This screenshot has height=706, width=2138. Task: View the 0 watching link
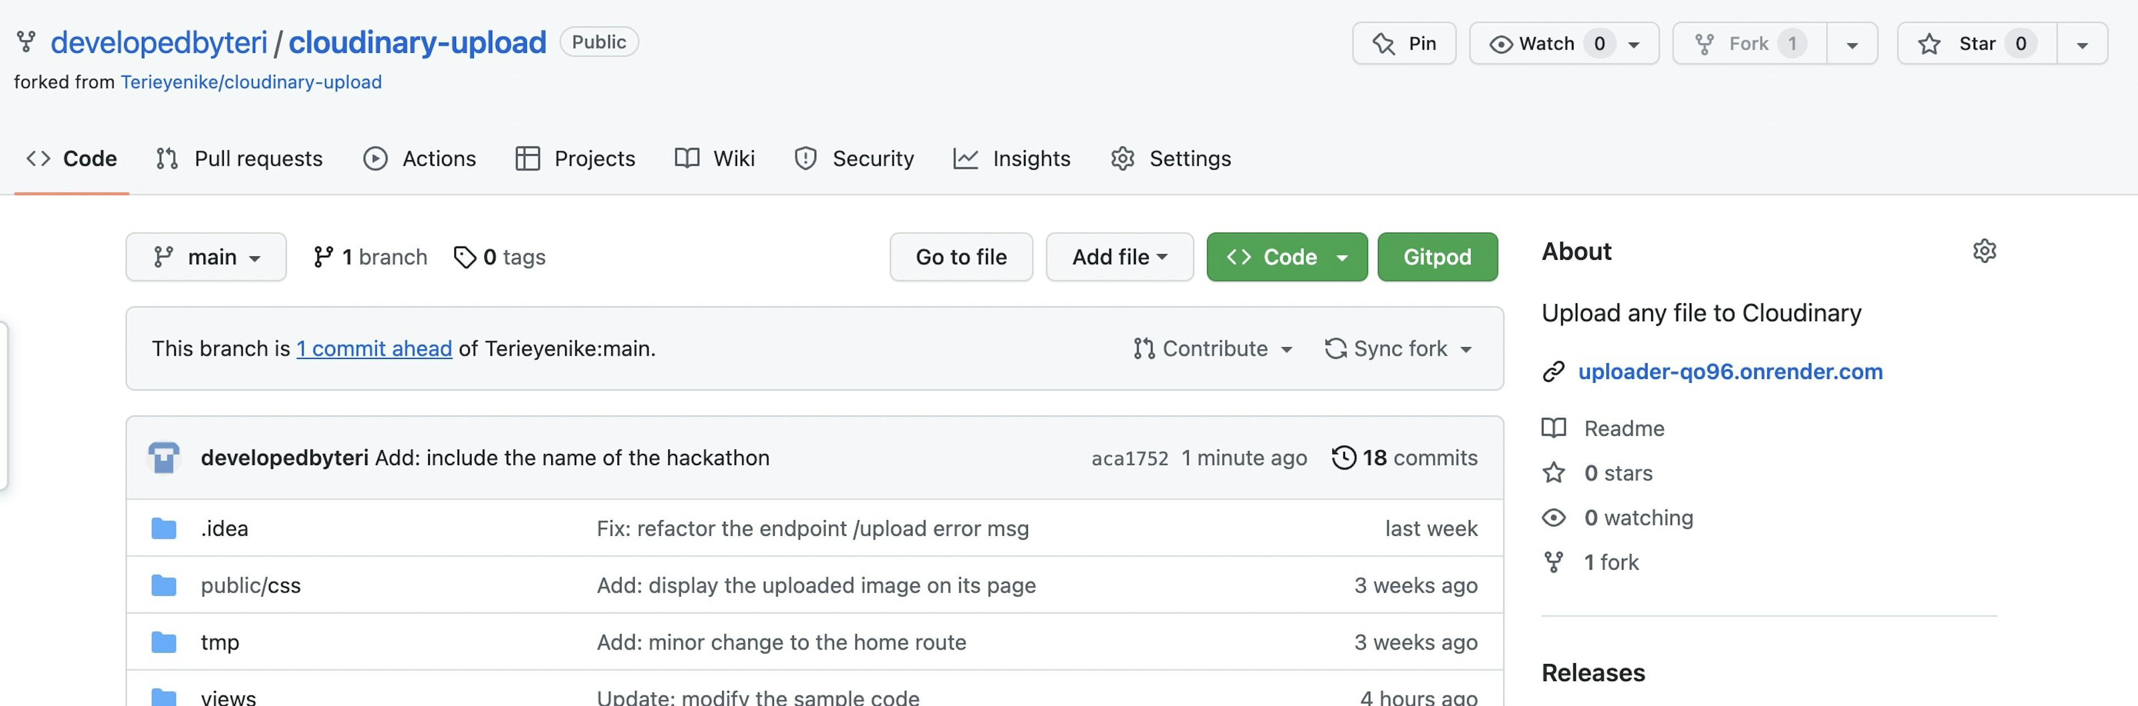1639,518
